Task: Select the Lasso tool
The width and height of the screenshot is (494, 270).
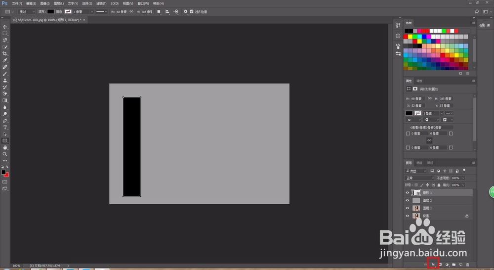Action: coord(5,40)
